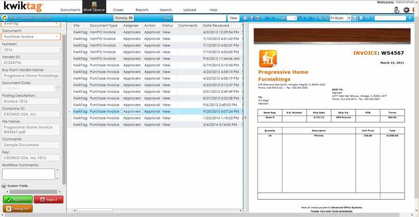The height and width of the screenshot is (217, 419).
Task: Open the Help menu
Action: click(x=214, y=10)
